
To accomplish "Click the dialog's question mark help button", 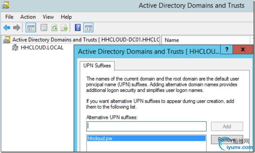I will pyautogui.click(x=226, y=49).
